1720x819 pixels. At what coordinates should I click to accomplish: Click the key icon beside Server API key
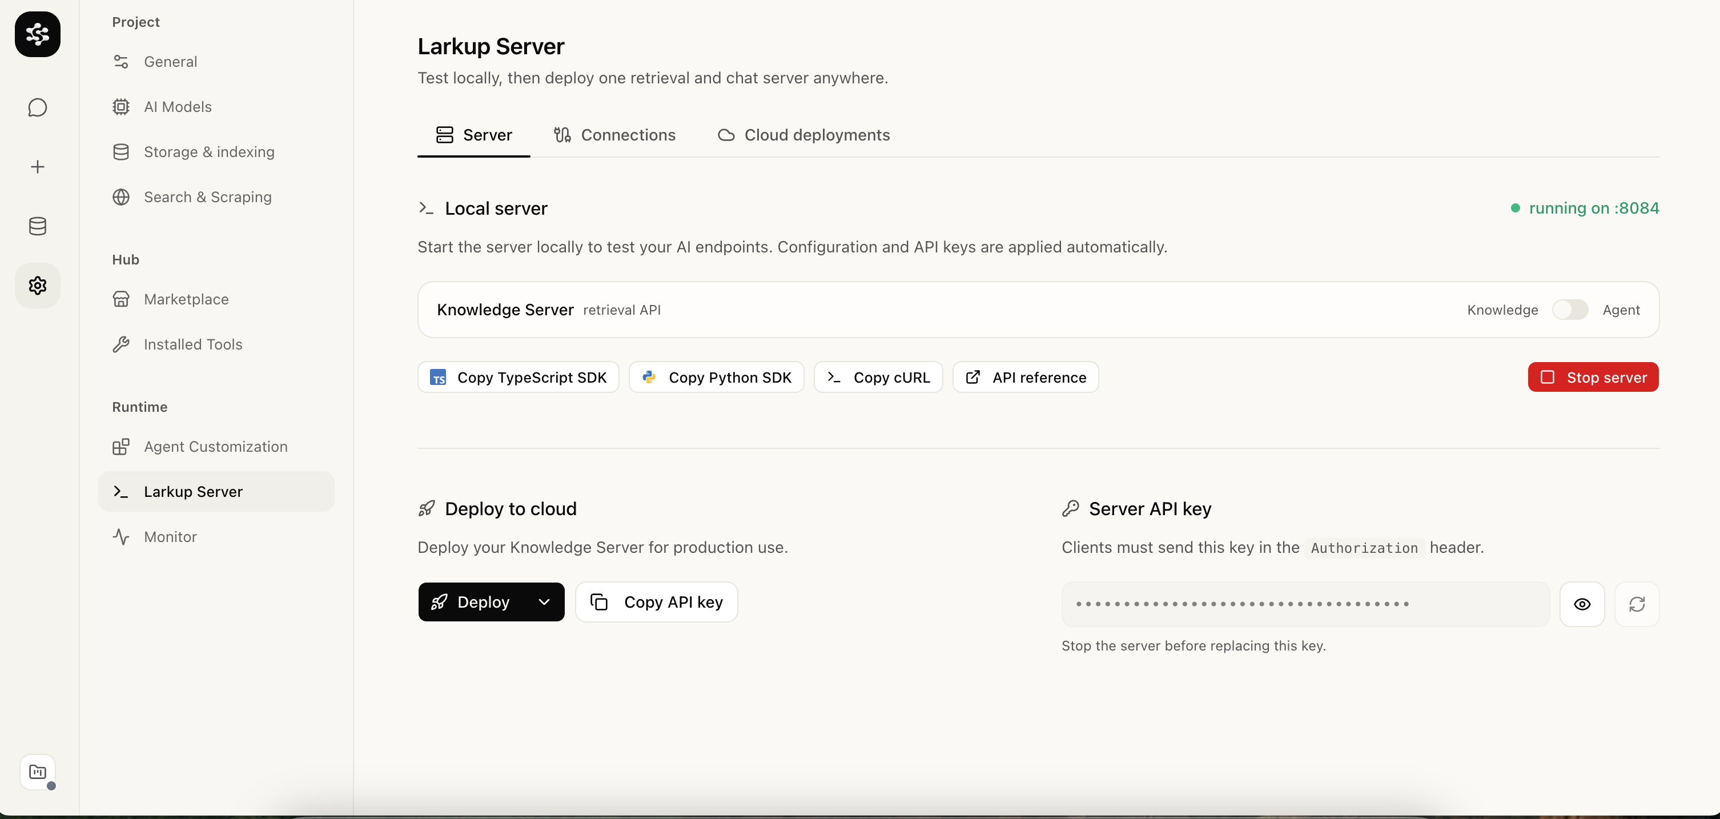coord(1070,509)
